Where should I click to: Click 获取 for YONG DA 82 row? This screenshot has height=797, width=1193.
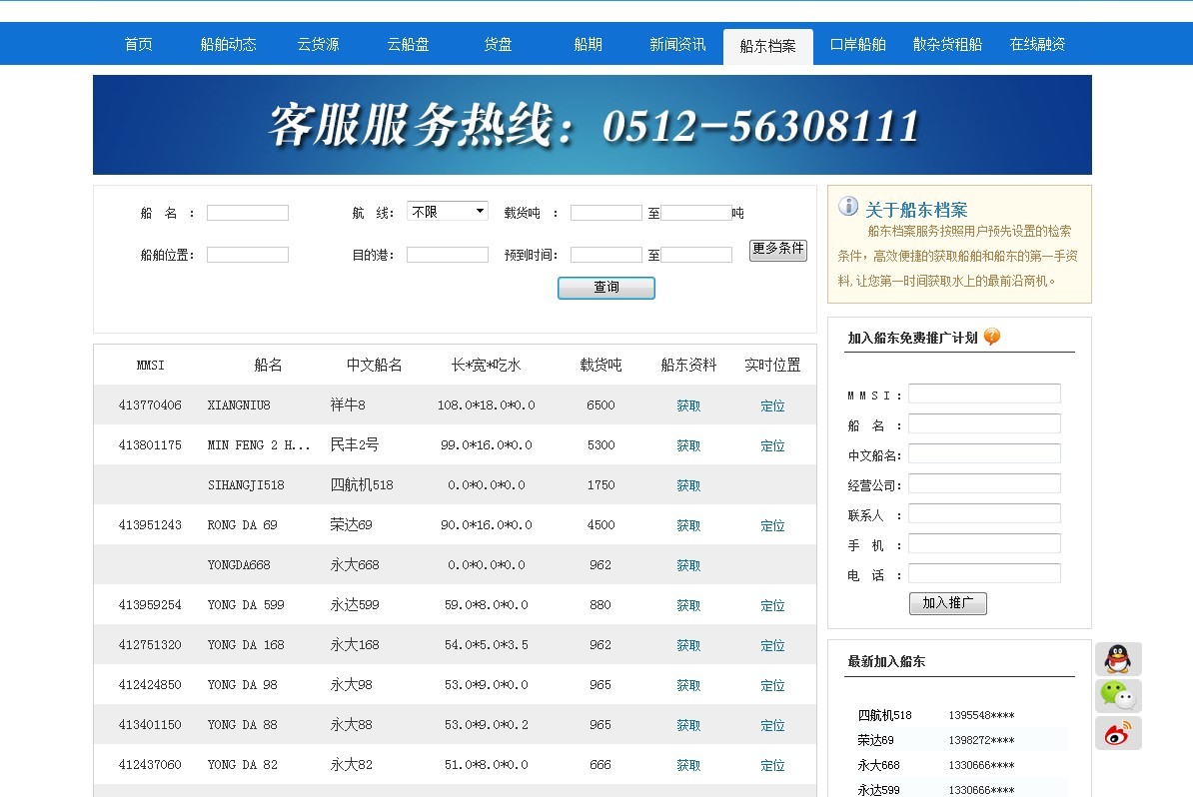tap(688, 765)
